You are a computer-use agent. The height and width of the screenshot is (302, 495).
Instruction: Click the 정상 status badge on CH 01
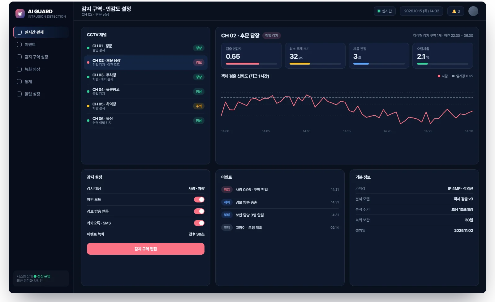[x=199, y=48]
